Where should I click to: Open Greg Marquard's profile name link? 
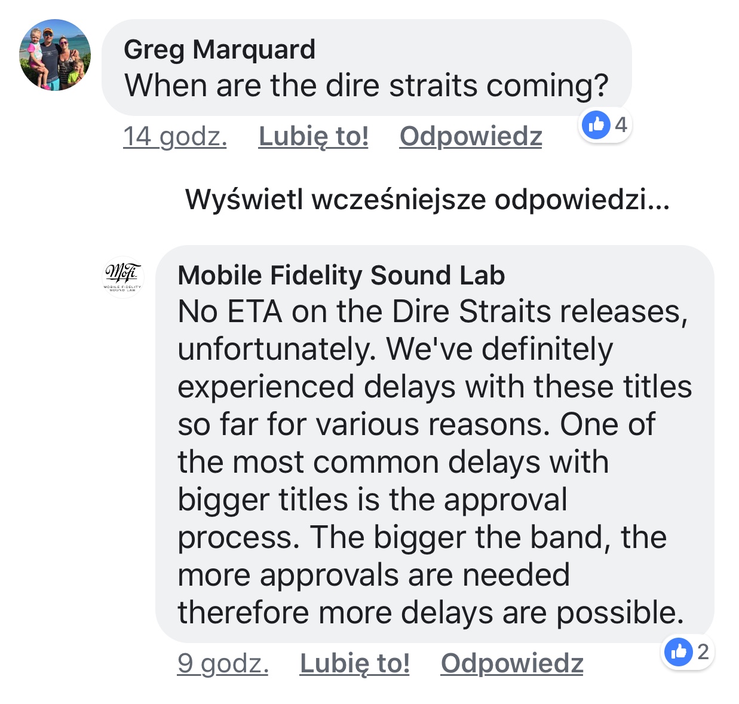[219, 49]
